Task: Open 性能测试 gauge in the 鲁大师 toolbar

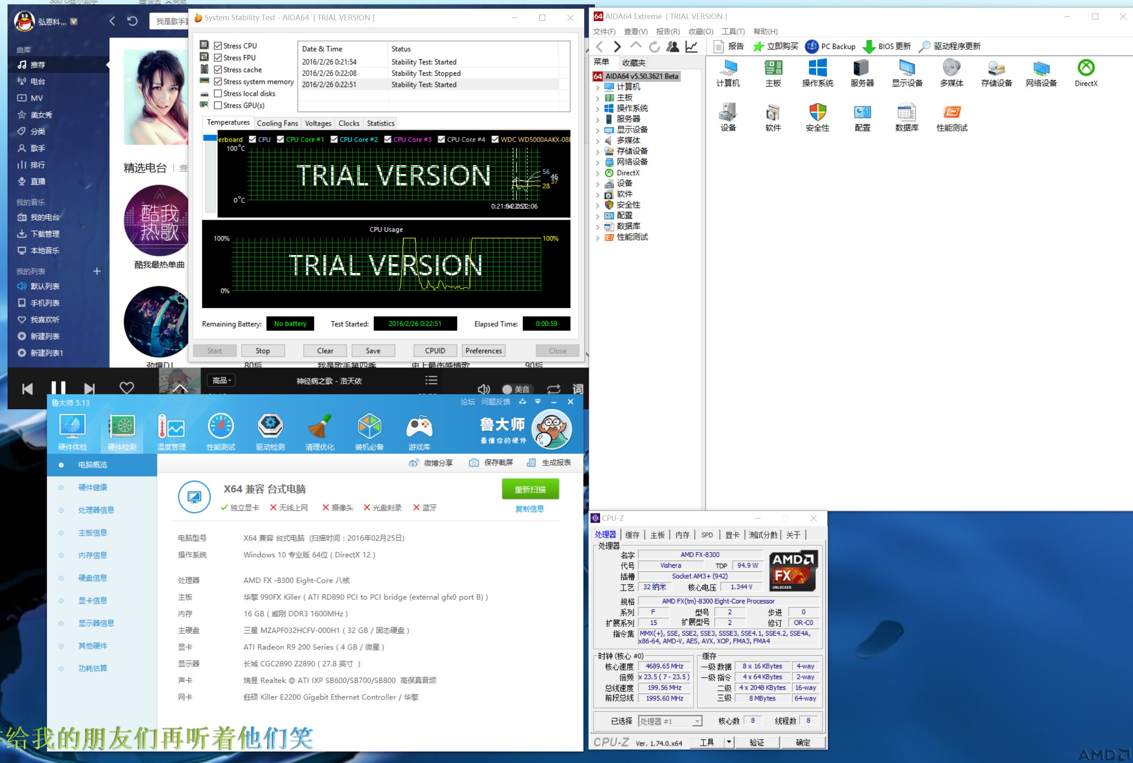Action: coord(221,432)
